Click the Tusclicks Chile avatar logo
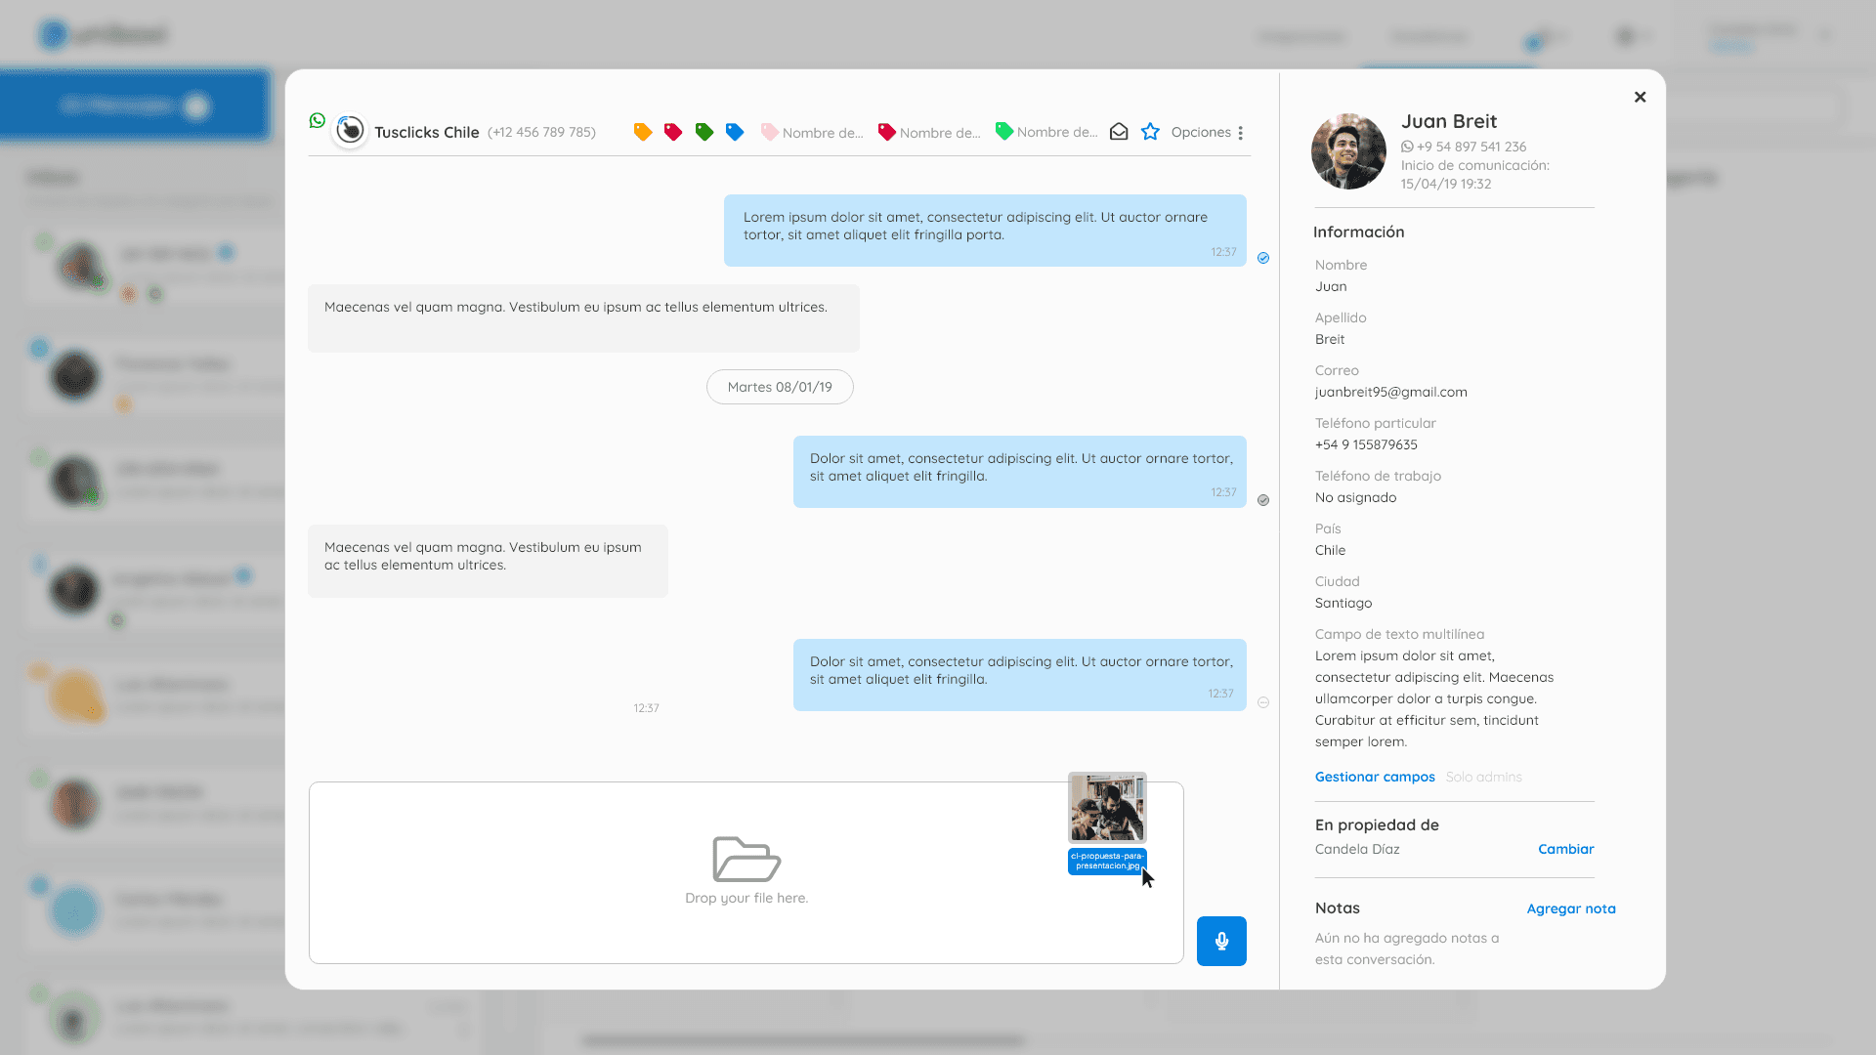This screenshot has height=1055, width=1876. [350, 130]
